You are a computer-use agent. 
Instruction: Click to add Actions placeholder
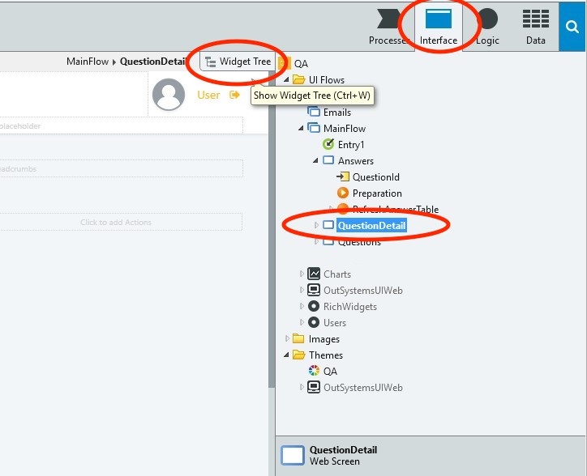pyautogui.click(x=116, y=222)
